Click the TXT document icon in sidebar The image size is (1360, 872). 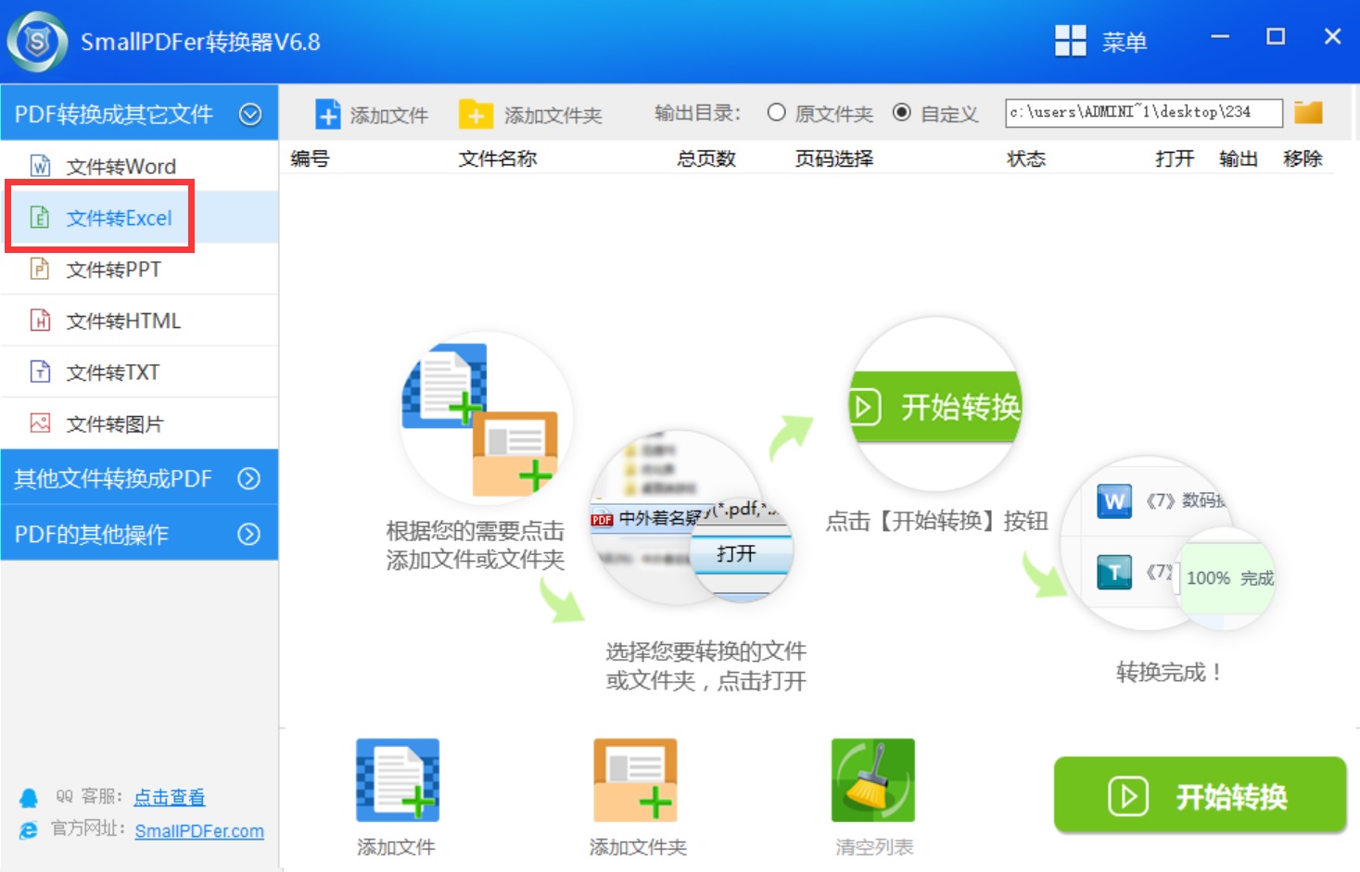click(40, 372)
